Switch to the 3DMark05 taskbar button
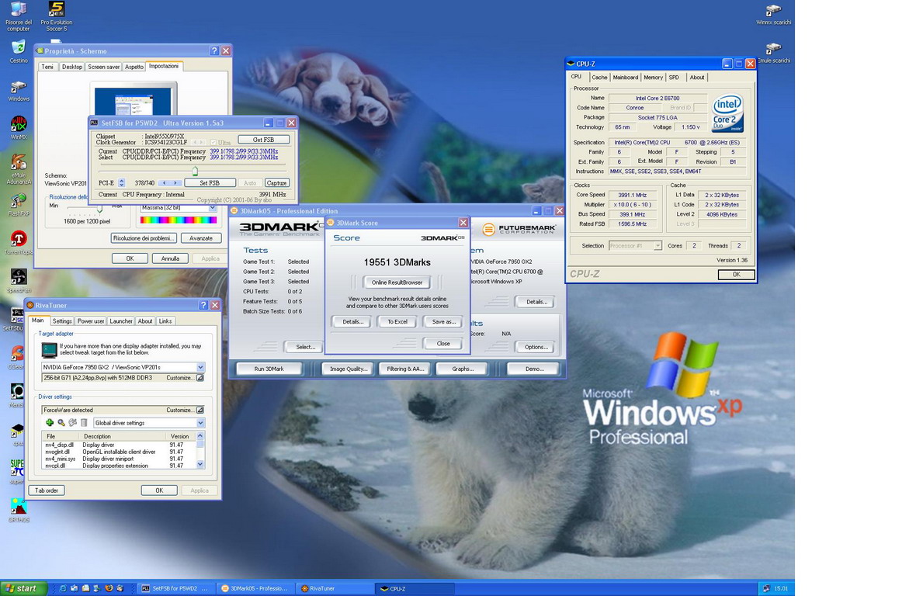The width and height of the screenshot is (923, 596). click(255, 588)
